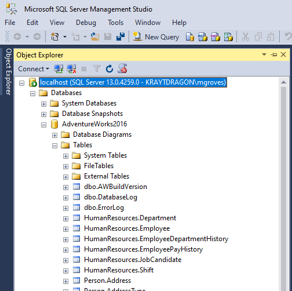Select the Person.Address table
This screenshot has height=291, width=292.
pyautogui.click(x=107, y=281)
